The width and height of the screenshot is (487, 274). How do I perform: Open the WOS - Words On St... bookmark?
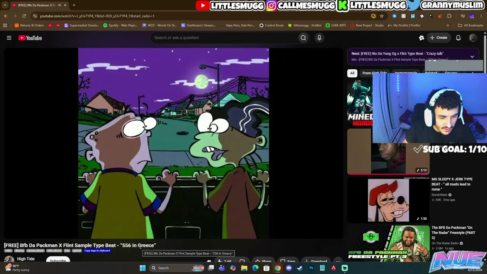(x=159, y=25)
